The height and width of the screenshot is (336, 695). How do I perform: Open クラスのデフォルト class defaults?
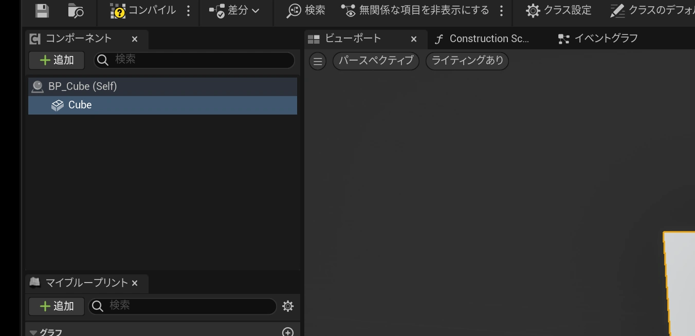pos(653,11)
